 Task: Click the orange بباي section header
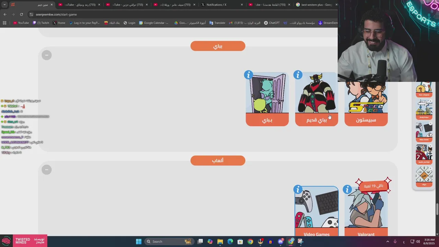click(218, 46)
